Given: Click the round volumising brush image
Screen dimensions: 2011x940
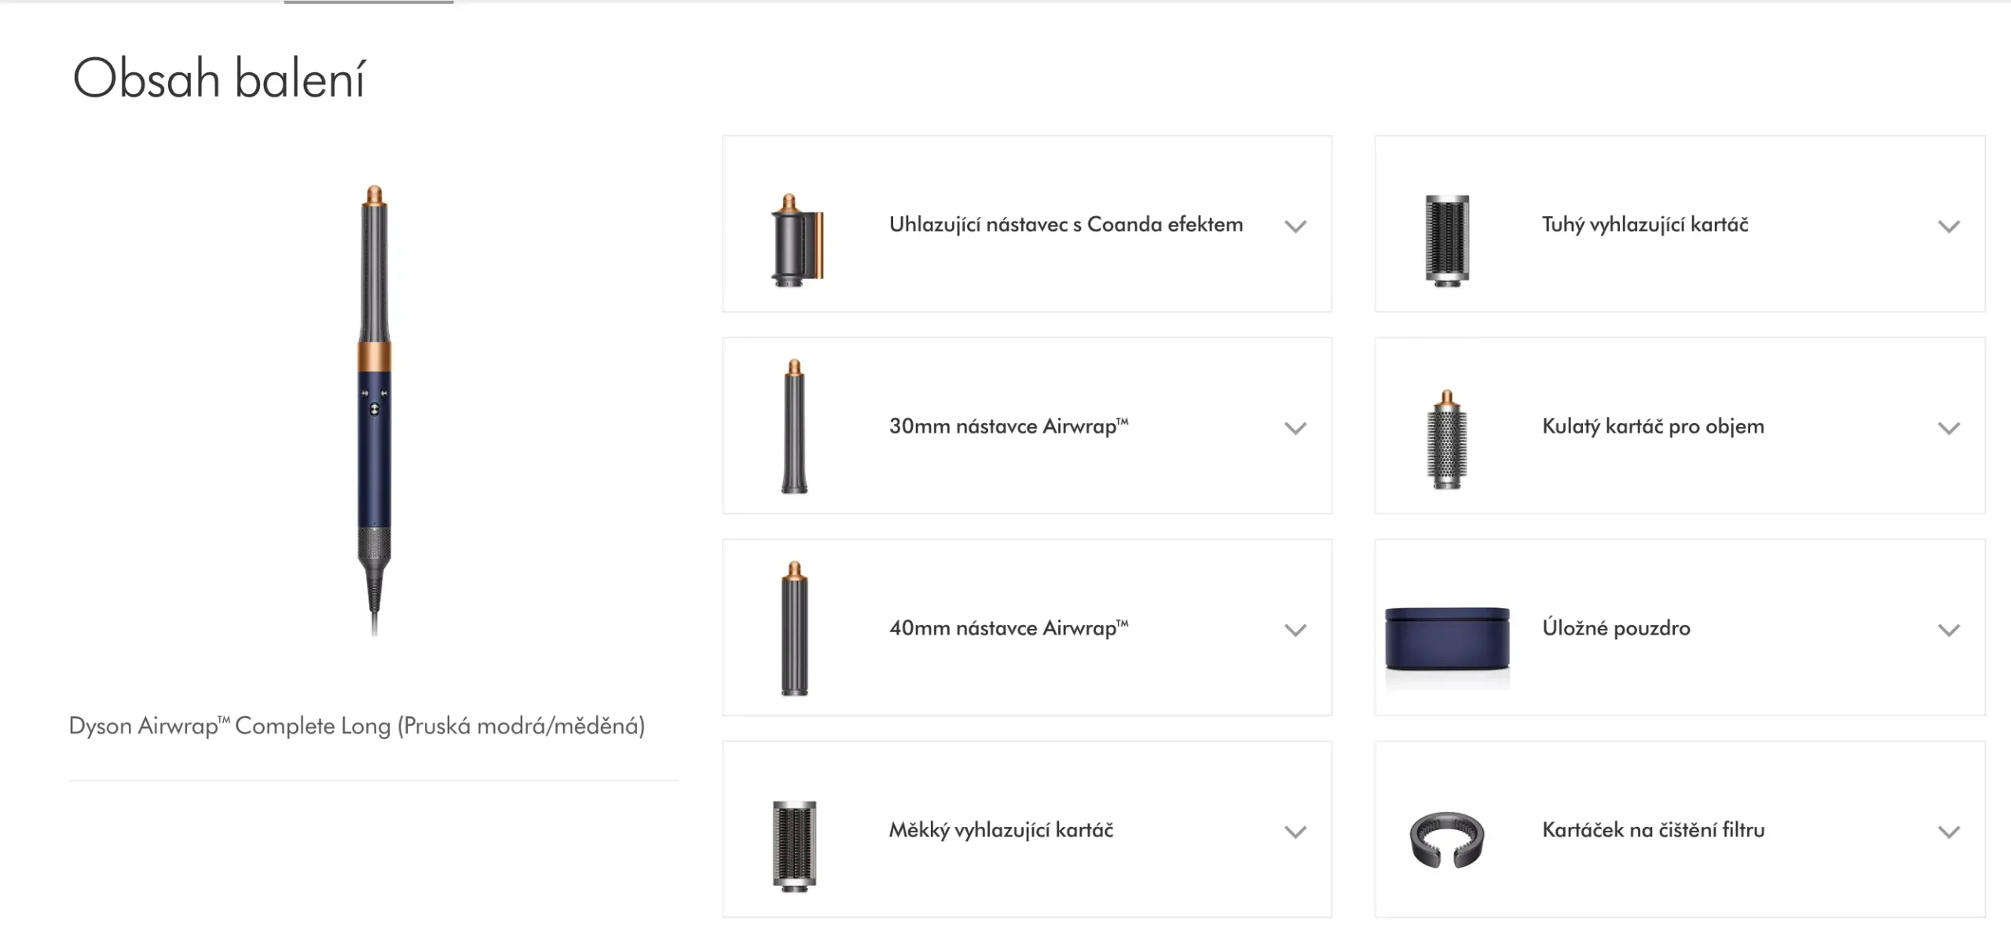Looking at the screenshot, I should 1447,440.
